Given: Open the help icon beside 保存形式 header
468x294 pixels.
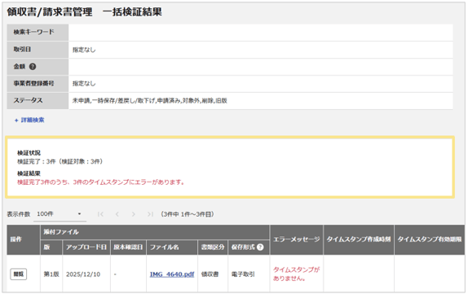Looking at the screenshot, I should click(x=260, y=248).
